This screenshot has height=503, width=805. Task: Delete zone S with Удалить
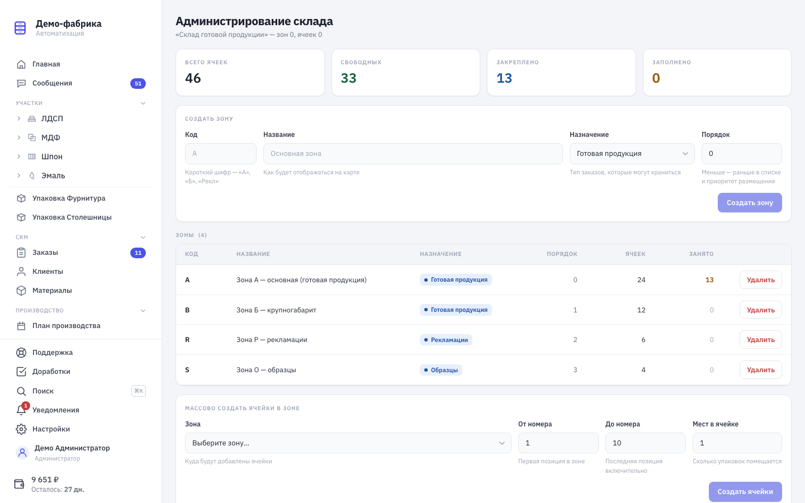pos(761,370)
